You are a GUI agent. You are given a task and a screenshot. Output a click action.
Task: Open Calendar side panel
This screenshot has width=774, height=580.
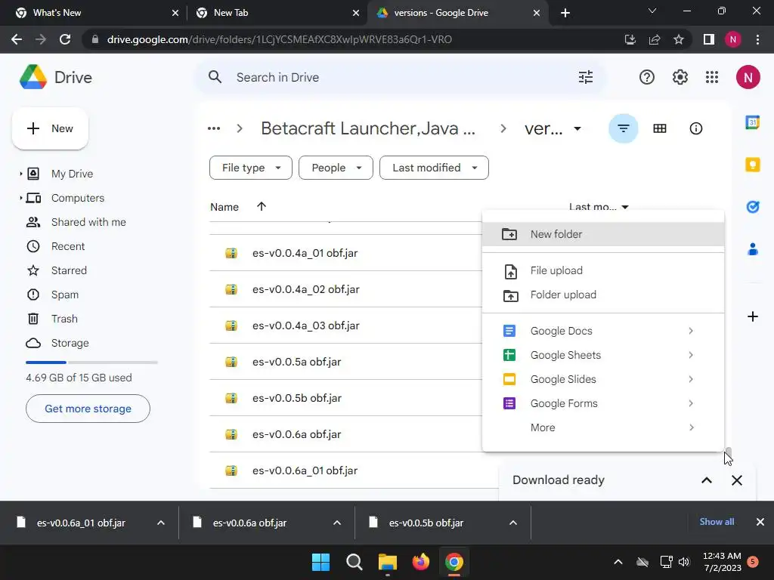752,122
